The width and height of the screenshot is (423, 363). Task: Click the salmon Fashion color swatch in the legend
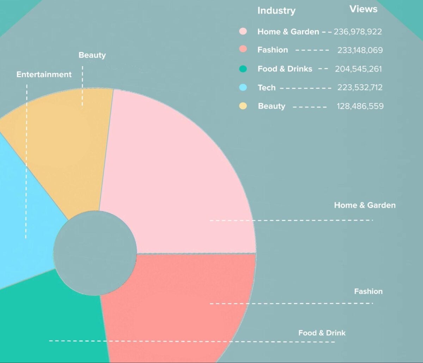(x=244, y=50)
